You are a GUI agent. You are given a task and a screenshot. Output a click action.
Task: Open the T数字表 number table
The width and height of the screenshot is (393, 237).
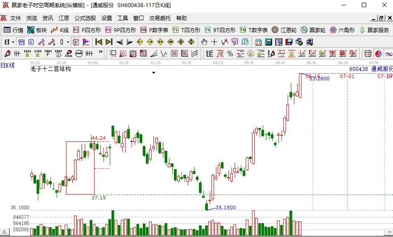[x=254, y=30]
